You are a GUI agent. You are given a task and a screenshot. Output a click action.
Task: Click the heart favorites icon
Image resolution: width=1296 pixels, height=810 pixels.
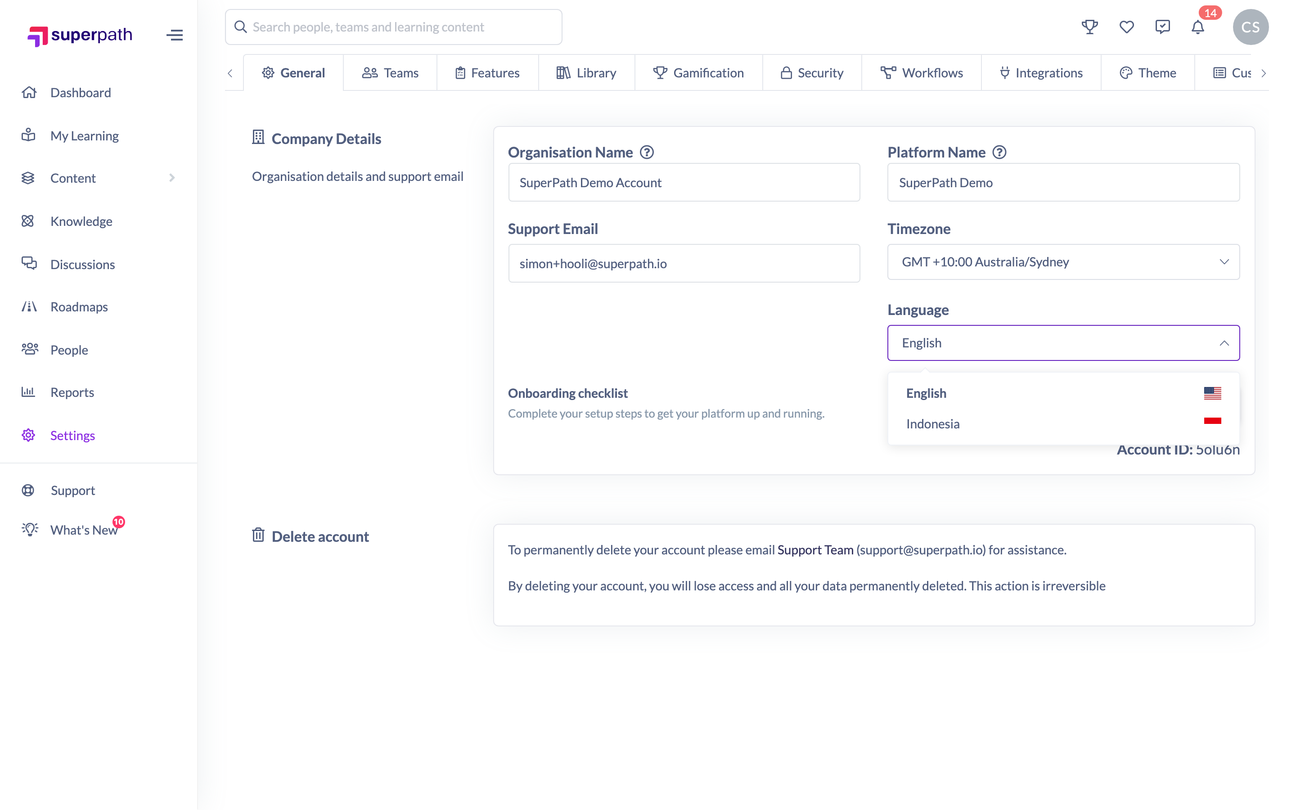[x=1126, y=27]
